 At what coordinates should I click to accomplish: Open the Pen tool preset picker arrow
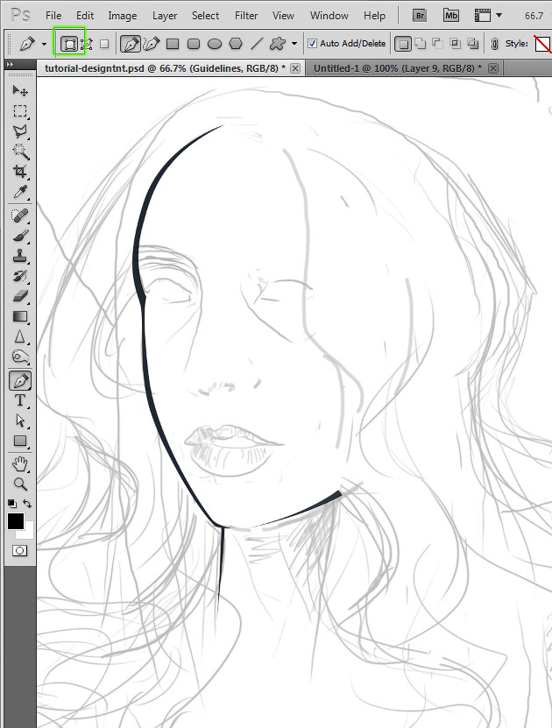pos(44,44)
